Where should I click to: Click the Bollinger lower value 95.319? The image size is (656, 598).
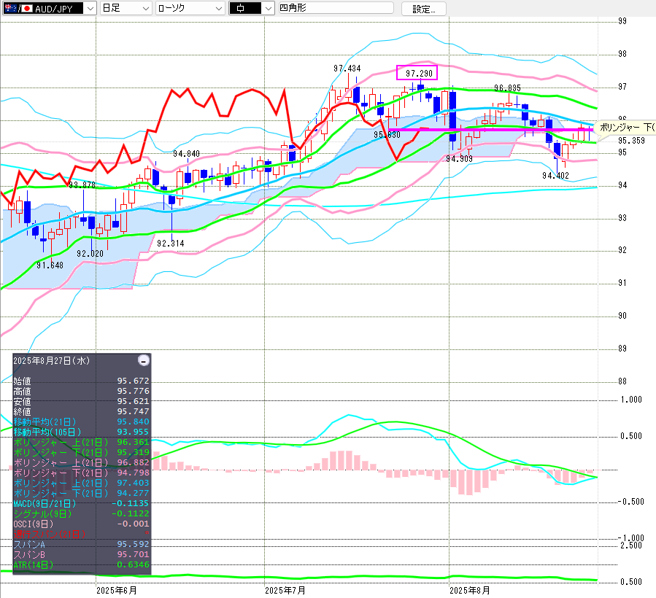point(133,452)
